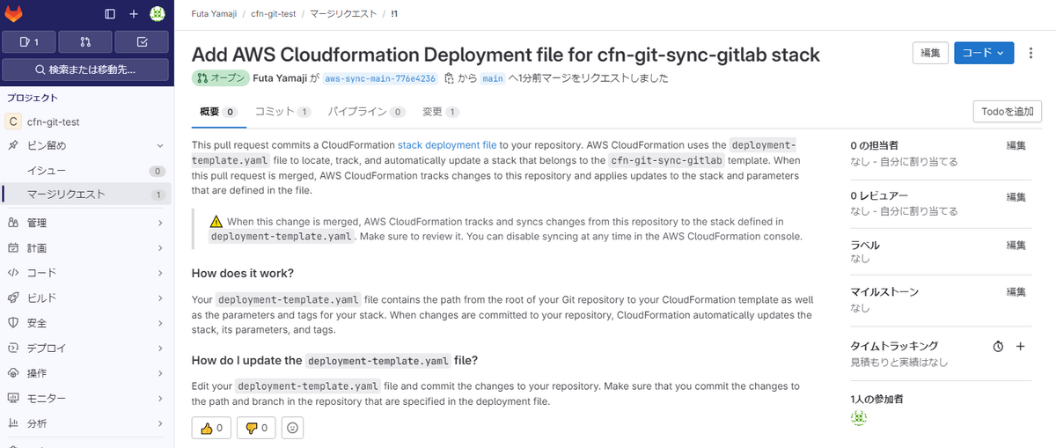Image resolution: width=1056 pixels, height=448 pixels.
Task: Open the add emoji reaction picker
Action: point(292,429)
